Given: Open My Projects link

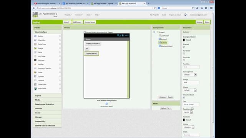Looking at the screenshot, I should (154, 15).
